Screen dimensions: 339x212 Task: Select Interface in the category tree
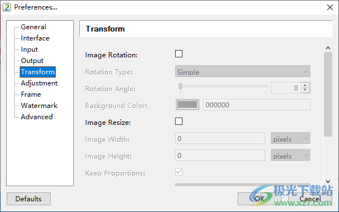coord(35,38)
